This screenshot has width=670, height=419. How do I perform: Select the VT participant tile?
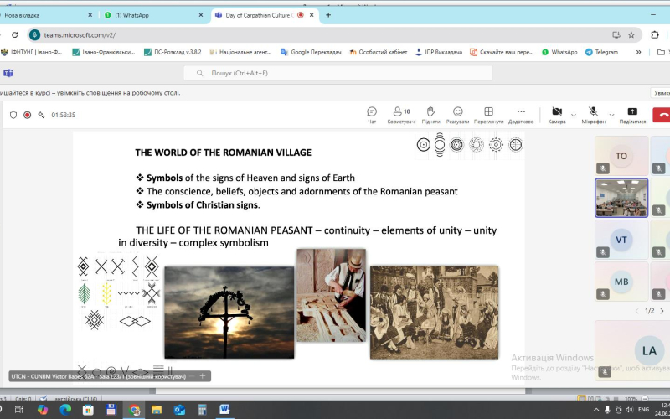(x=621, y=240)
